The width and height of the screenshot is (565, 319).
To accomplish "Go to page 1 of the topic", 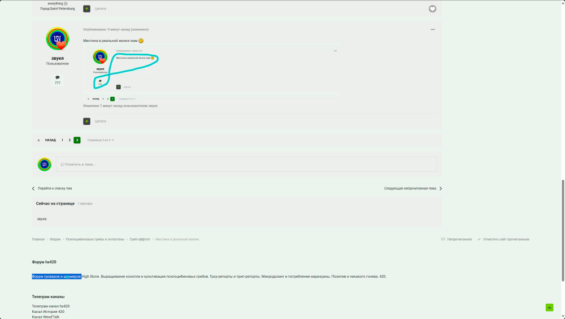I will coord(62,140).
